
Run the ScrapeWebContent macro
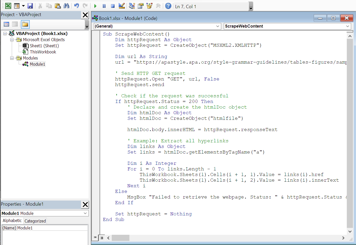click(x=95, y=6)
